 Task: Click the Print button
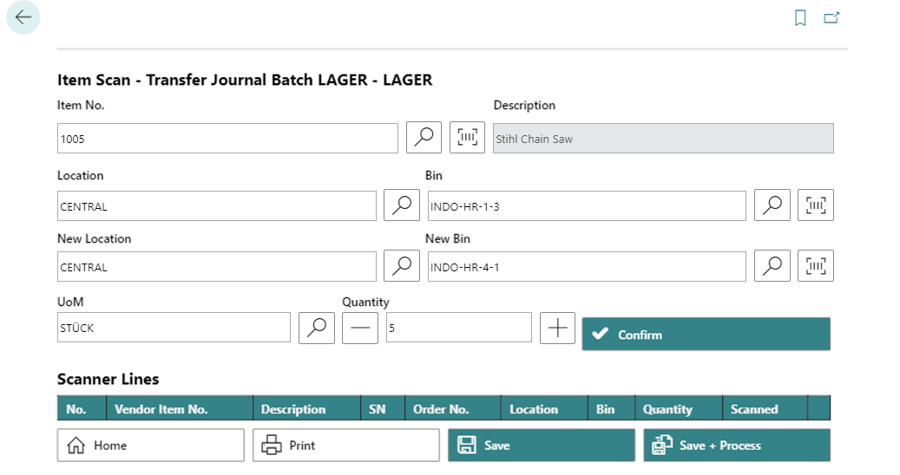coord(346,446)
